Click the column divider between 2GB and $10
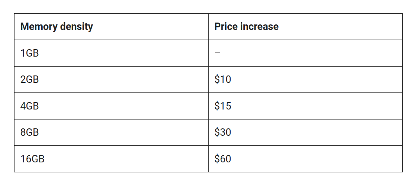The height and width of the screenshot is (182, 409). 208,80
